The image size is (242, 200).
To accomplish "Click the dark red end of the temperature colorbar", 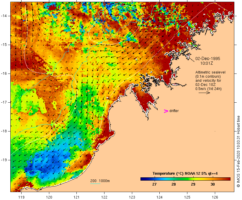I will point(228,179).
